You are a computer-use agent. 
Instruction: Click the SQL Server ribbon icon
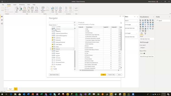tap(29, 10)
